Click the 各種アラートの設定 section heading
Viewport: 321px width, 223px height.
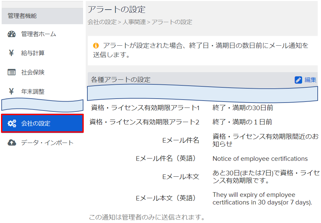[x=120, y=80]
